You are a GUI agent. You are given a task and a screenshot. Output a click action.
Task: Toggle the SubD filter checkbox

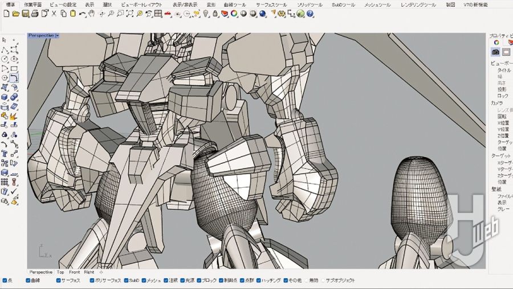point(126,280)
